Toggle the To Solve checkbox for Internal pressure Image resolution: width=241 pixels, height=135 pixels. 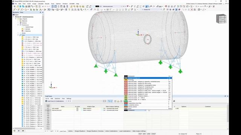coord(77,110)
